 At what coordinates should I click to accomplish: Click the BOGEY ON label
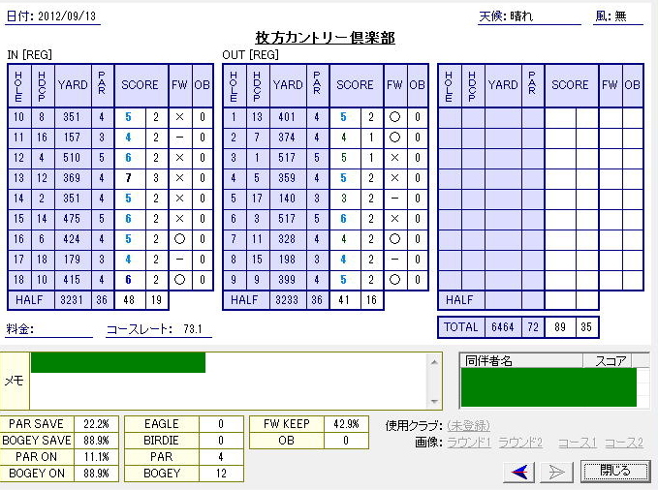[x=37, y=474]
